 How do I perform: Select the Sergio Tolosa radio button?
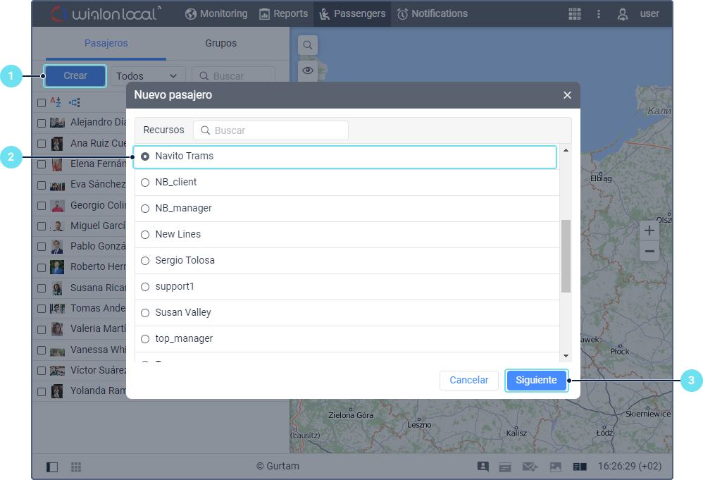coord(145,261)
